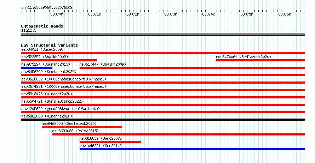The width and height of the screenshot is (315, 163).
Task: Open nsv818839 (Wang2007) variant
Action: coord(101,138)
